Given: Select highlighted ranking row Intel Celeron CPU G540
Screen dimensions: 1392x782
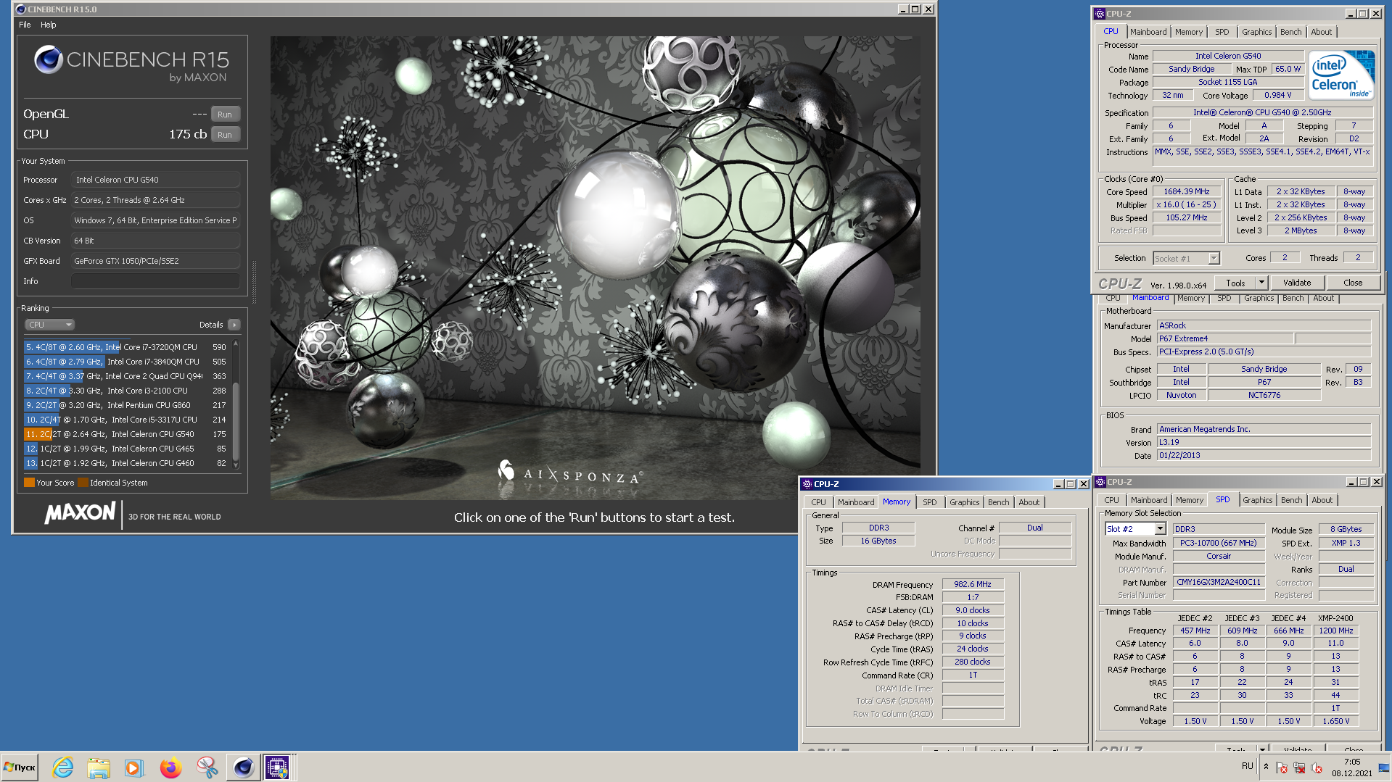Looking at the screenshot, I should [126, 434].
